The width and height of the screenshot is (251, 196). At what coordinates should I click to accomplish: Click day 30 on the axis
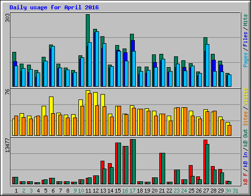point(228,191)
